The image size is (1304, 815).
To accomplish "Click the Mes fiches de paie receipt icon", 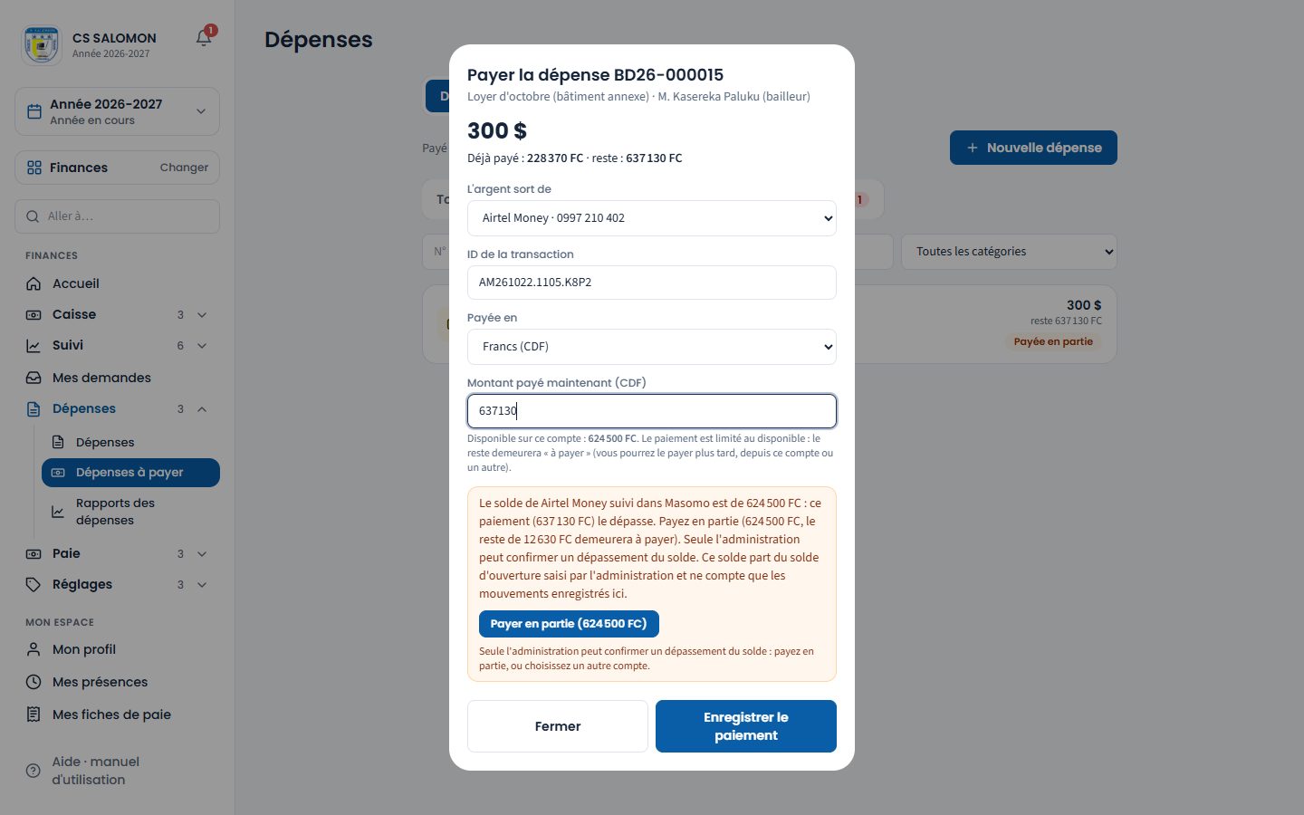I will (x=34, y=714).
